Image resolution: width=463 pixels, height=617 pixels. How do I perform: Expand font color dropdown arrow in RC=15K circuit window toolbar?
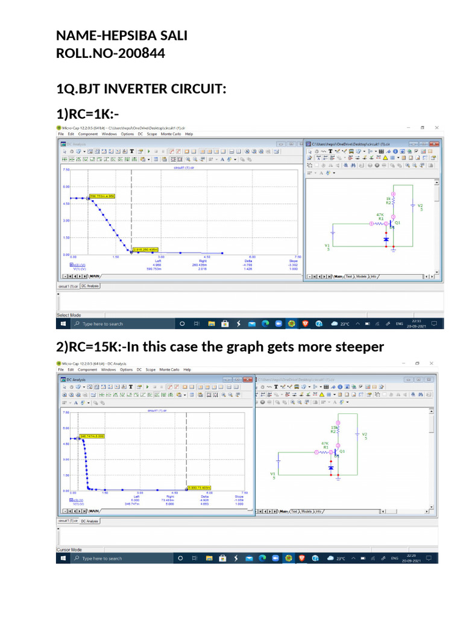pos(347,402)
